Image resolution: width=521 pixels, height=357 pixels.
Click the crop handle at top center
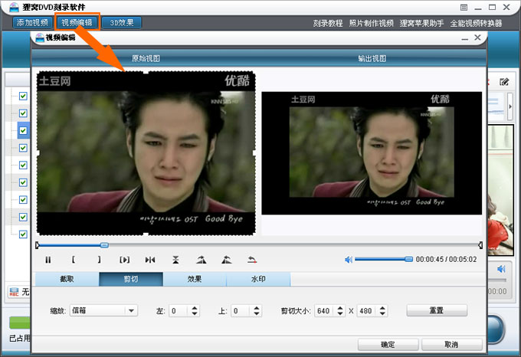146,72
